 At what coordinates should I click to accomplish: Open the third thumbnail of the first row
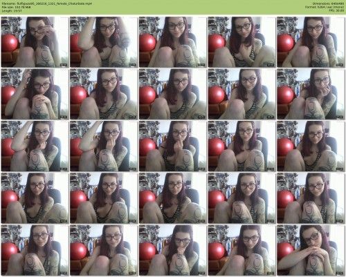pyautogui.click(x=173, y=41)
